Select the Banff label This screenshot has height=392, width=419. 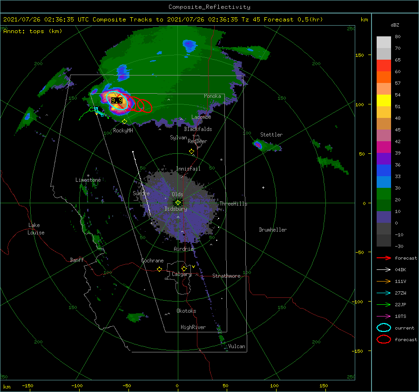point(77,260)
